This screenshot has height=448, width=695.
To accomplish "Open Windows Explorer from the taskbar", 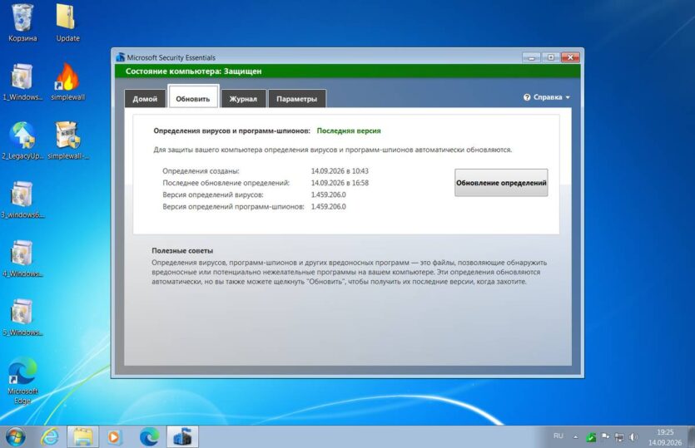I will tap(82, 437).
